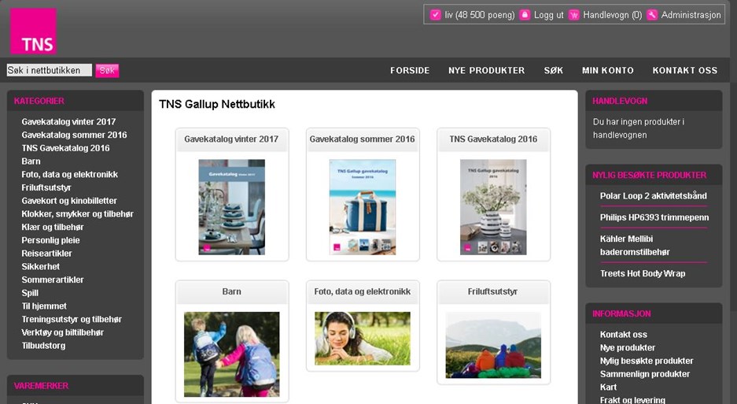This screenshot has height=404, width=737.
Task: Open Spill category
Action: click(x=30, y=293)
